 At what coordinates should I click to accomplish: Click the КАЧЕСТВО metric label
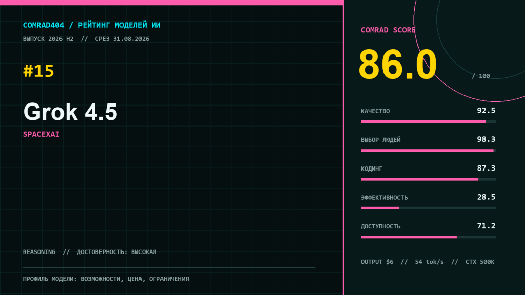click(375, 111)
